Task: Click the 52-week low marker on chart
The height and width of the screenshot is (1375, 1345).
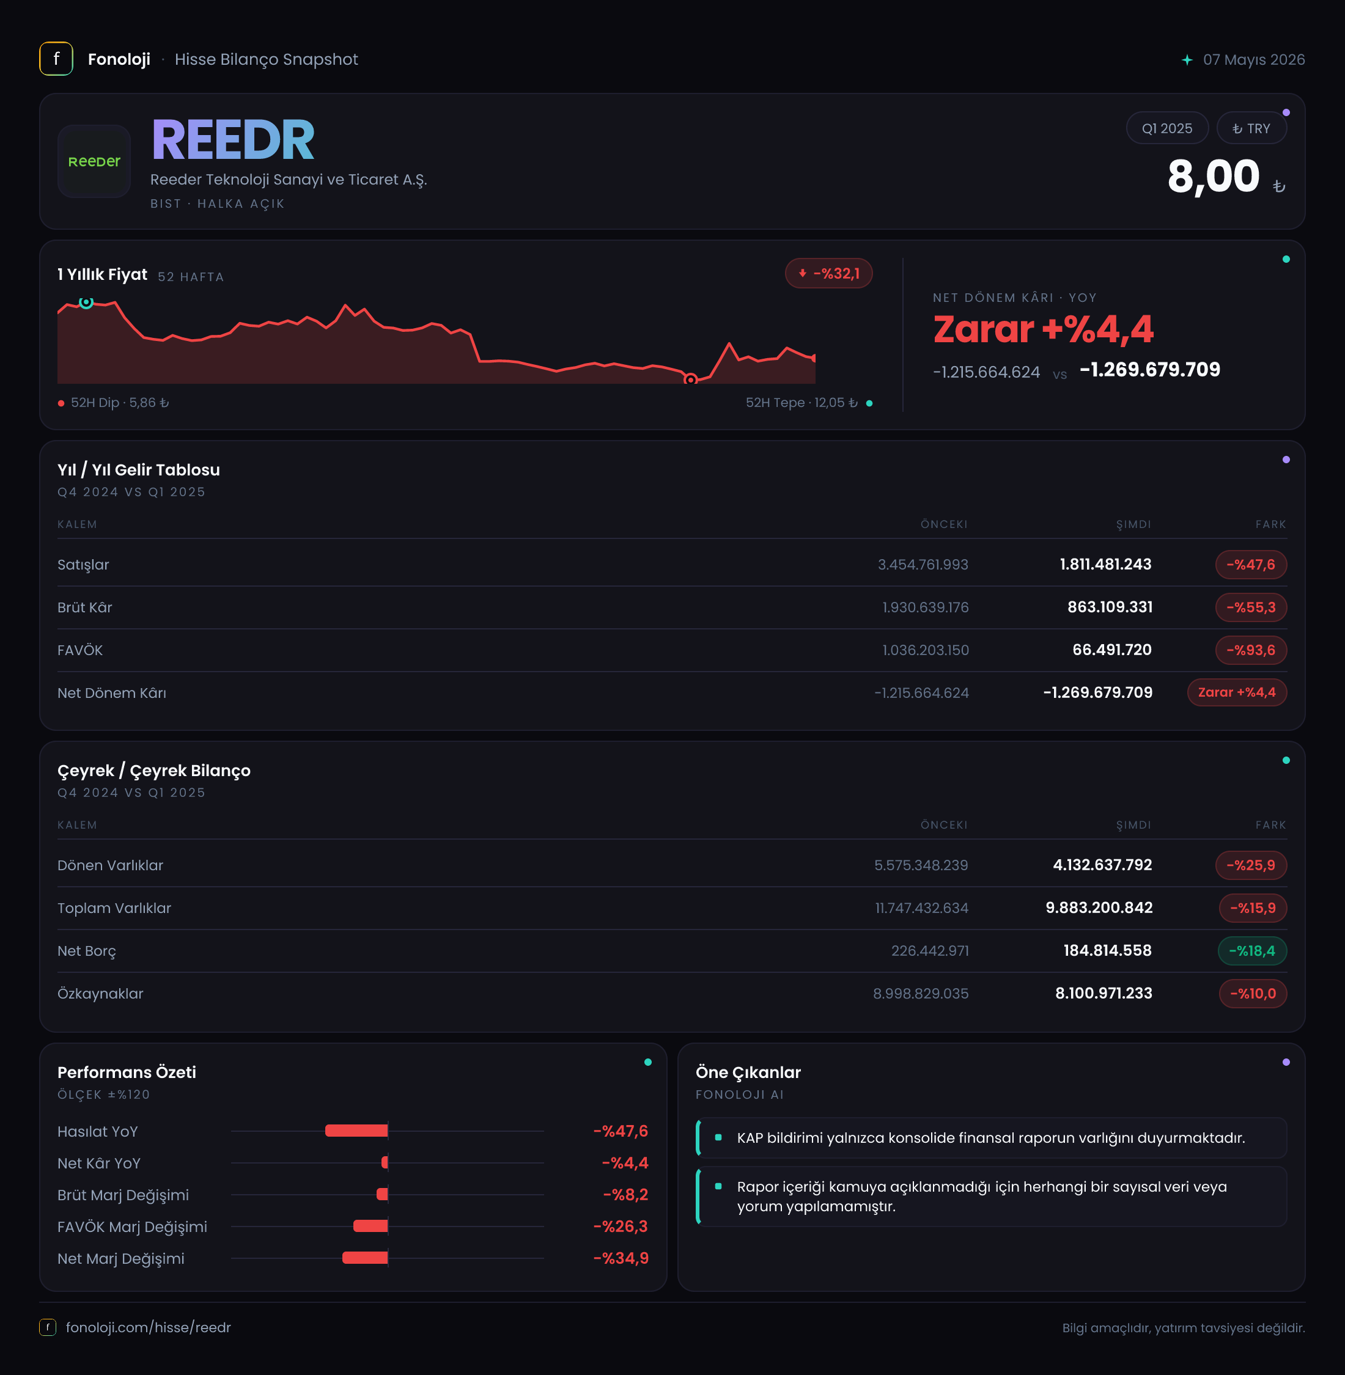Action: click(690, 380)
